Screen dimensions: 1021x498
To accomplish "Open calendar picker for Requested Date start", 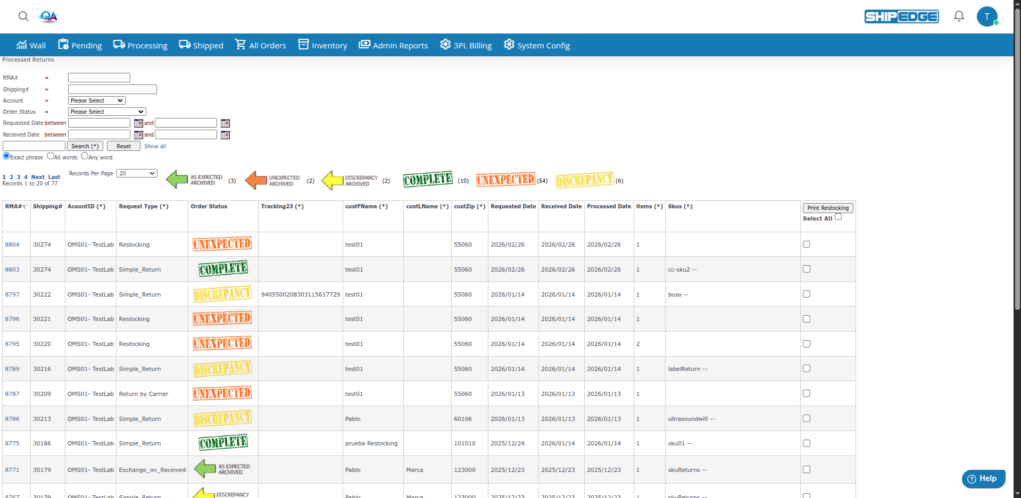I will (x=138, y=123).
